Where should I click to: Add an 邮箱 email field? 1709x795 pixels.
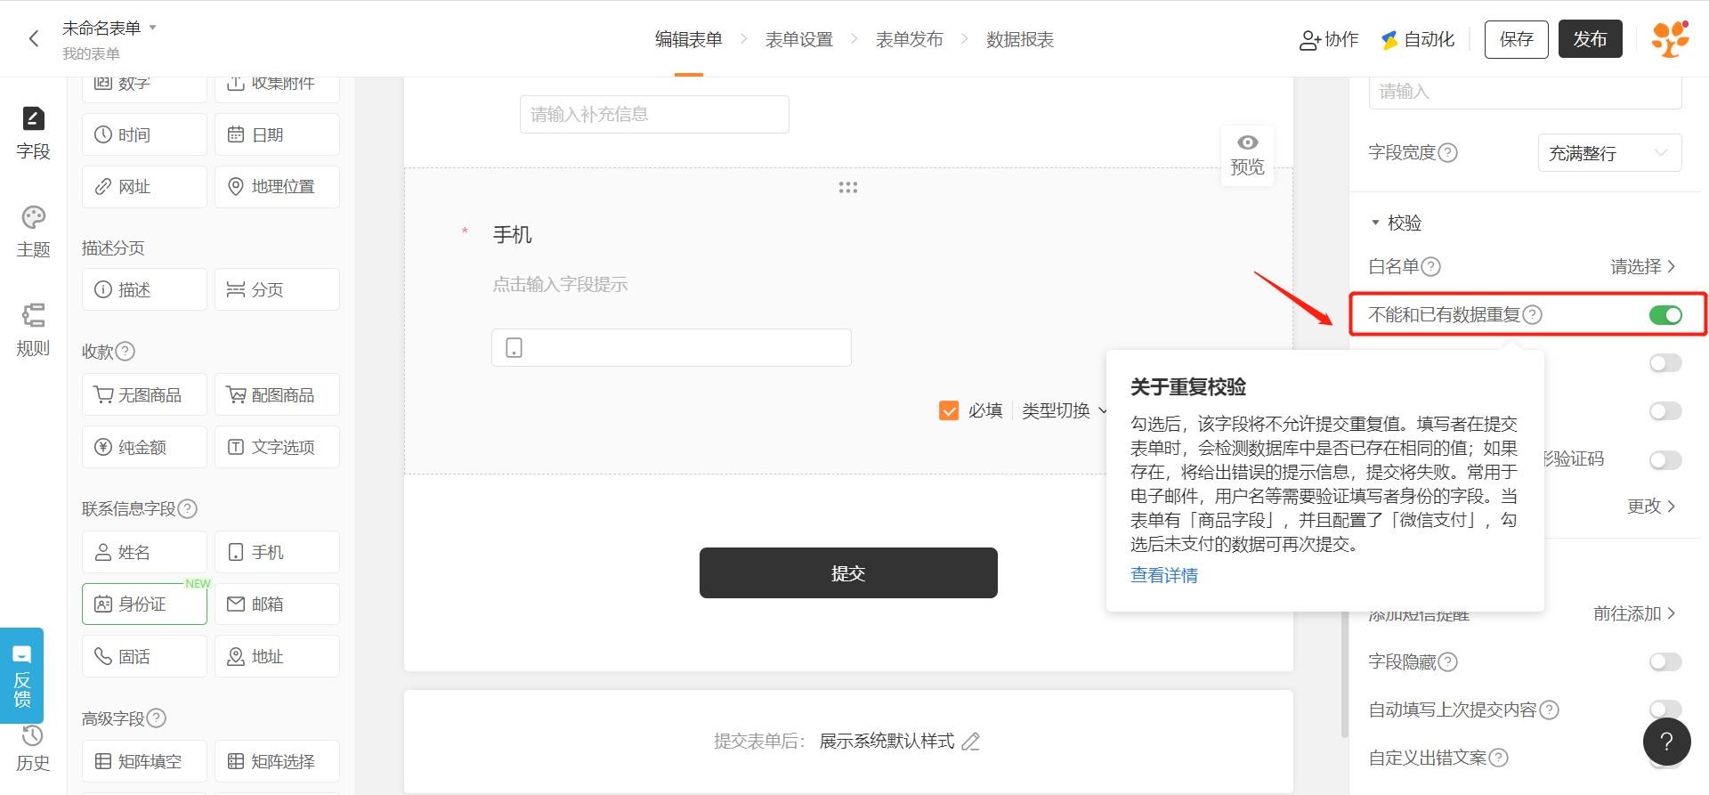point(277,604)
